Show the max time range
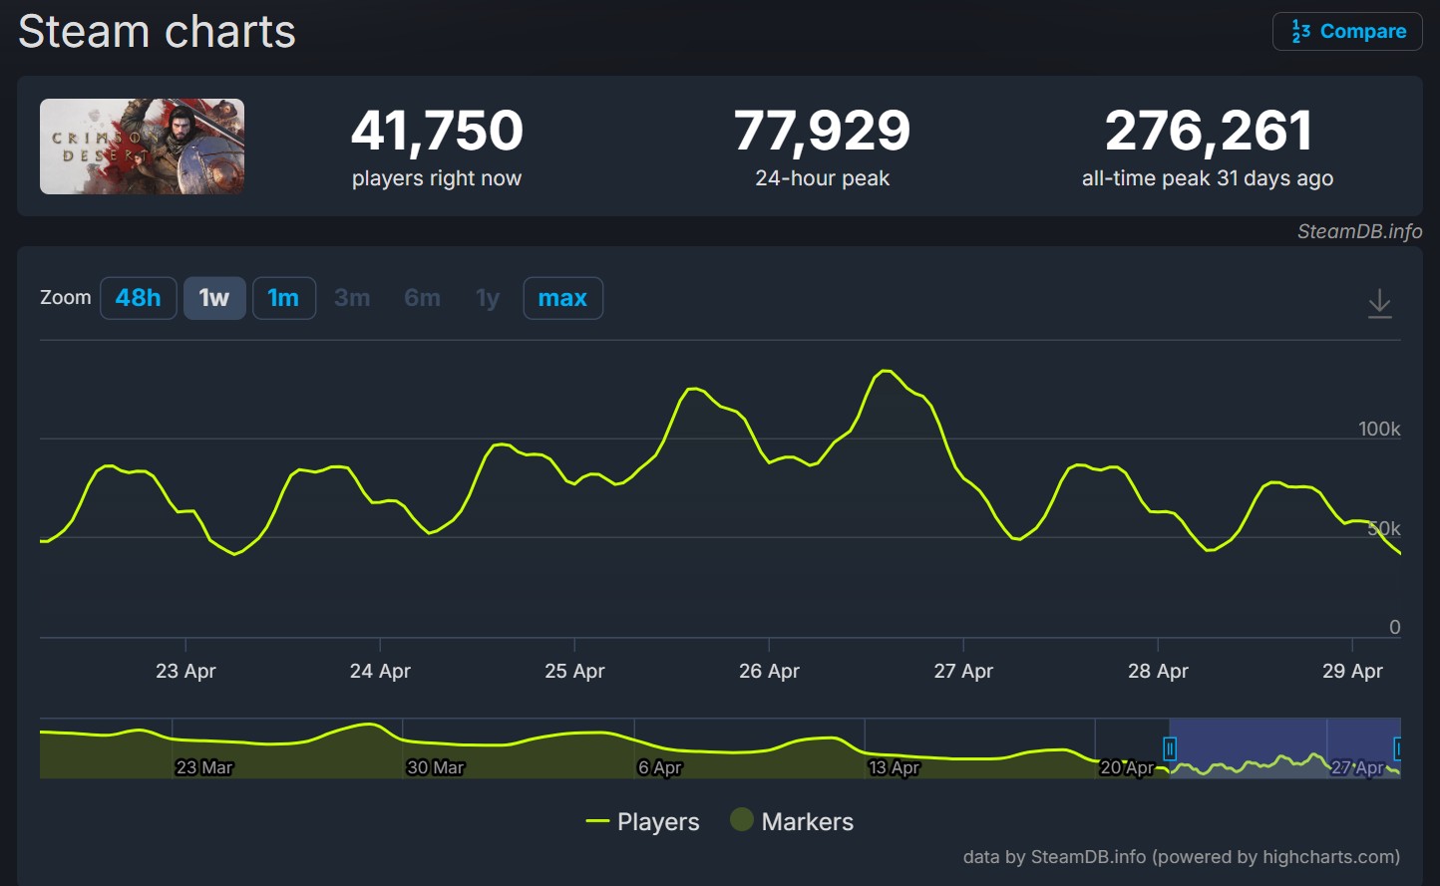 point(562,298)
